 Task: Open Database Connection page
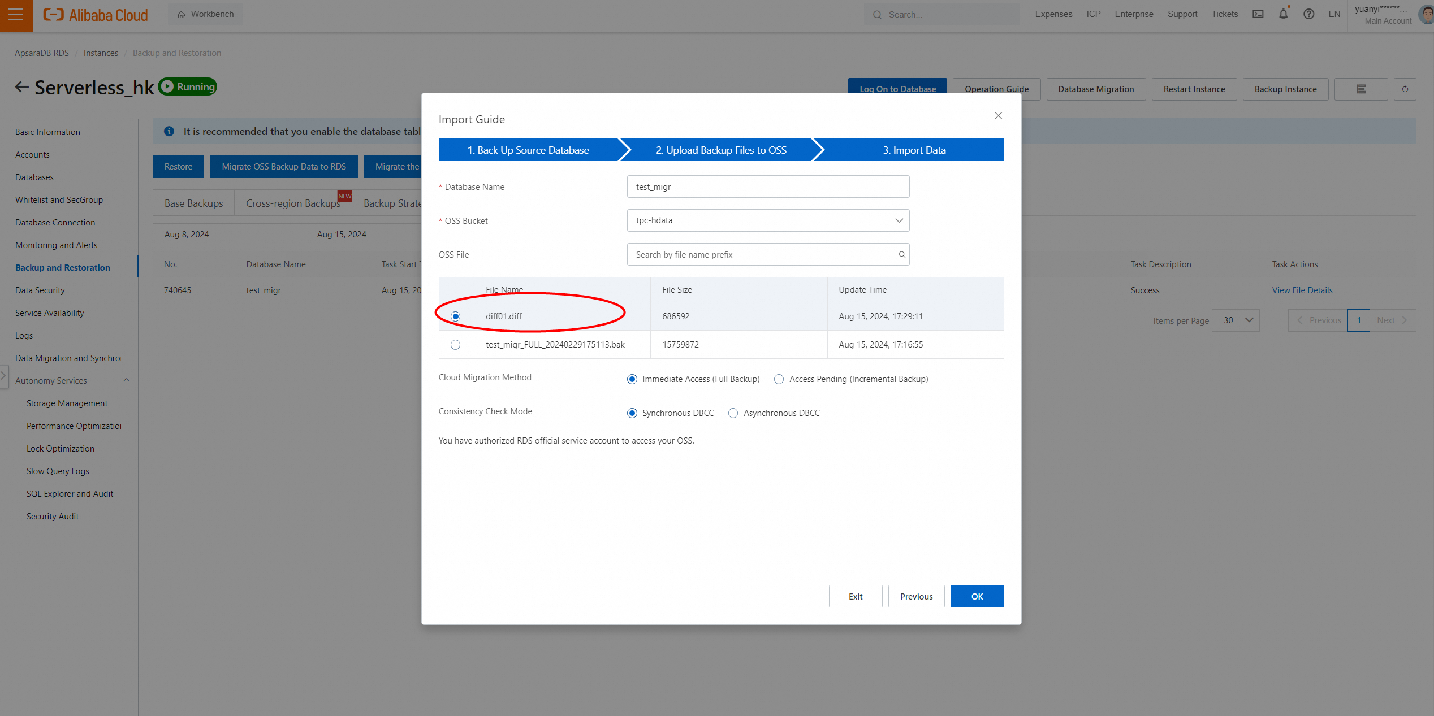[x=55, y=223]
